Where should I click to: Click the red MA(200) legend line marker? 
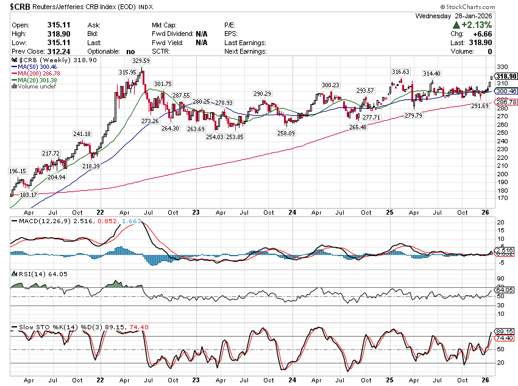pos(14,74)
